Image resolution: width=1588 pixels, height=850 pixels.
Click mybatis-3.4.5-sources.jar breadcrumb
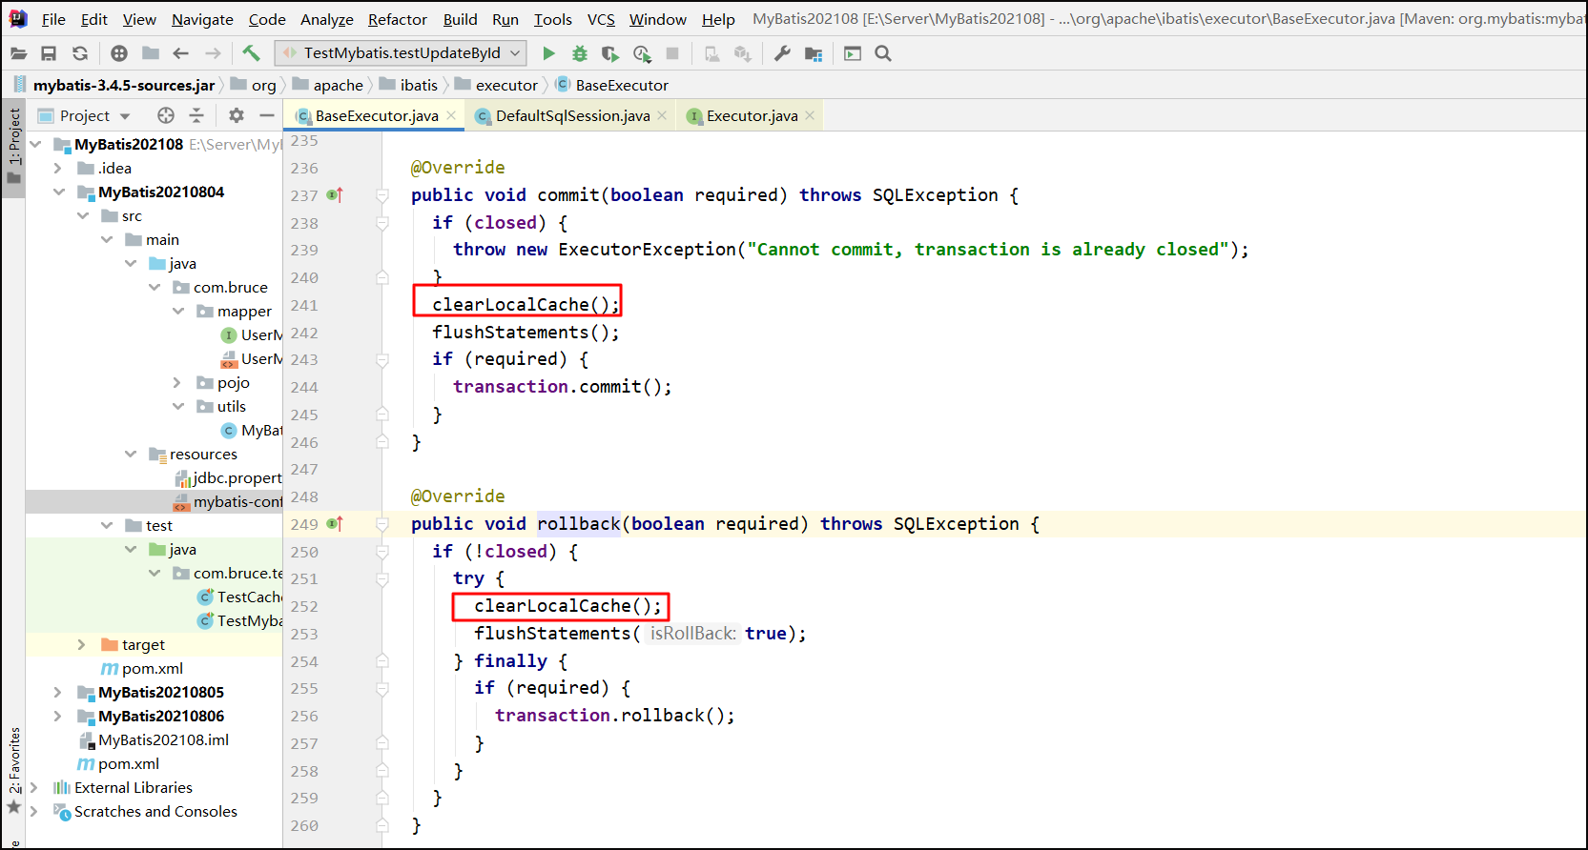(124, 86)
